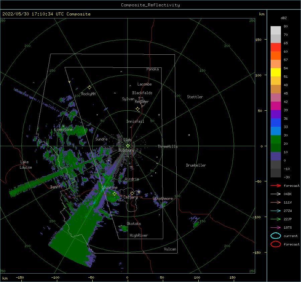Click the RedDeer city label
Screen dimensions: 301x282
[142, 102]
